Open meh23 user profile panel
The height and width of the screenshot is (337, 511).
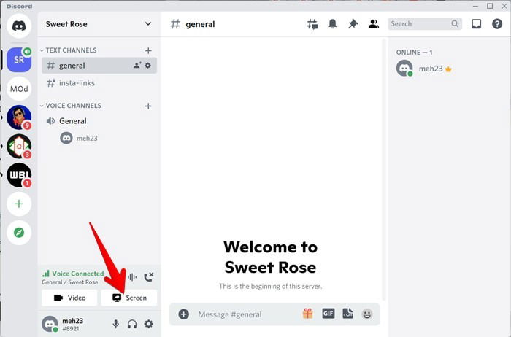click(x=64, y=325)
